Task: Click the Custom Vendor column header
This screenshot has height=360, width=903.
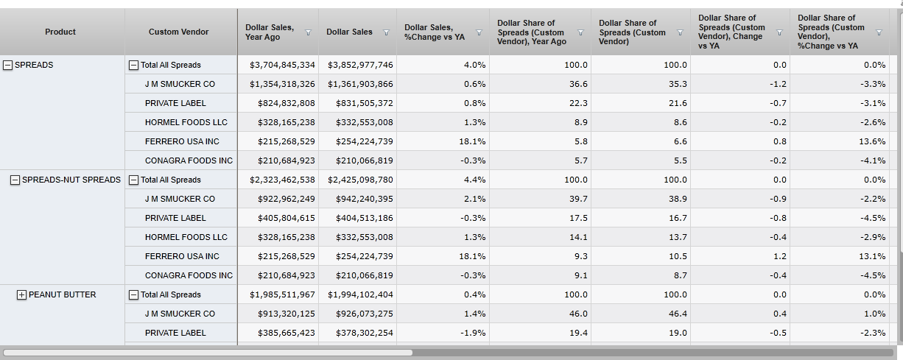Action: pyautogui.click(x=178, y=32)
